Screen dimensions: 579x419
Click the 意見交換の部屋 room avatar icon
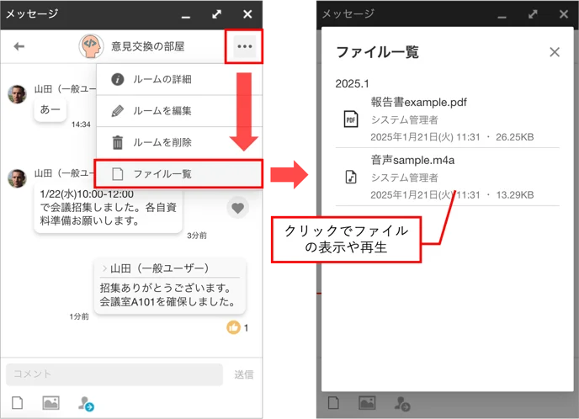coord(91,46)
